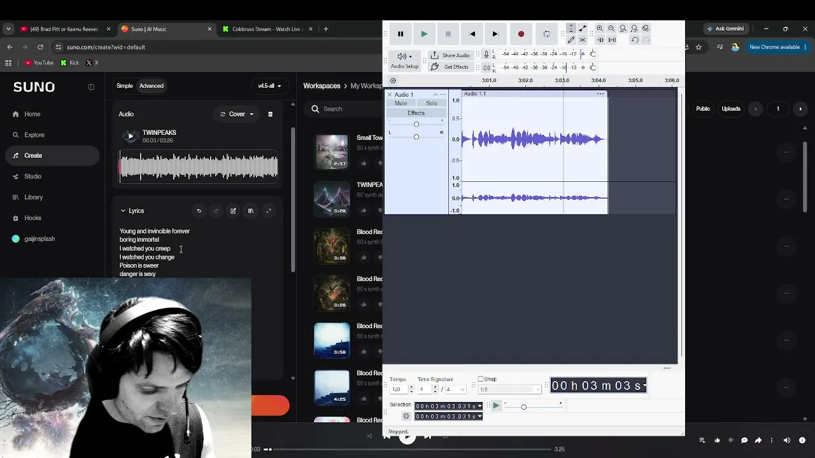Viewport: 815px width, 458px height.
Task: Open the time display format dropdown
Action: 644,385
